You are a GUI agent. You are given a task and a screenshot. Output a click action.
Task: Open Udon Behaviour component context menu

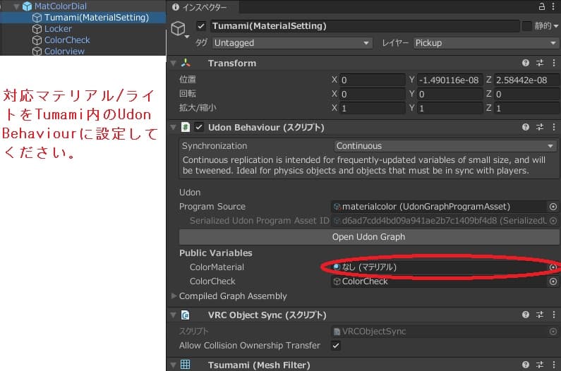[553, 128]
